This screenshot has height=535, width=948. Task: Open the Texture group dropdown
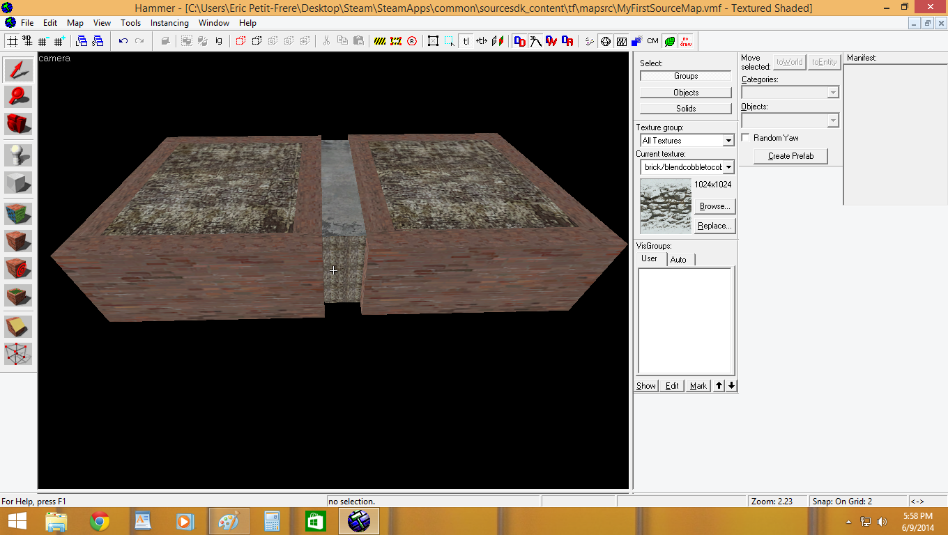pyautogui.click(x=728, y=140)
